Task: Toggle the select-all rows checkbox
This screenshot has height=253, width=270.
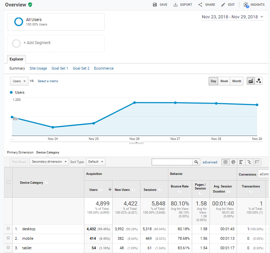Action: (8, 182)
